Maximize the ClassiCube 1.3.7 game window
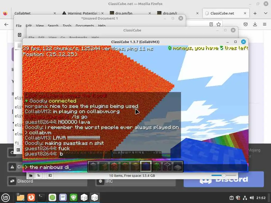271x203 pixels. (x=235, y=42)
